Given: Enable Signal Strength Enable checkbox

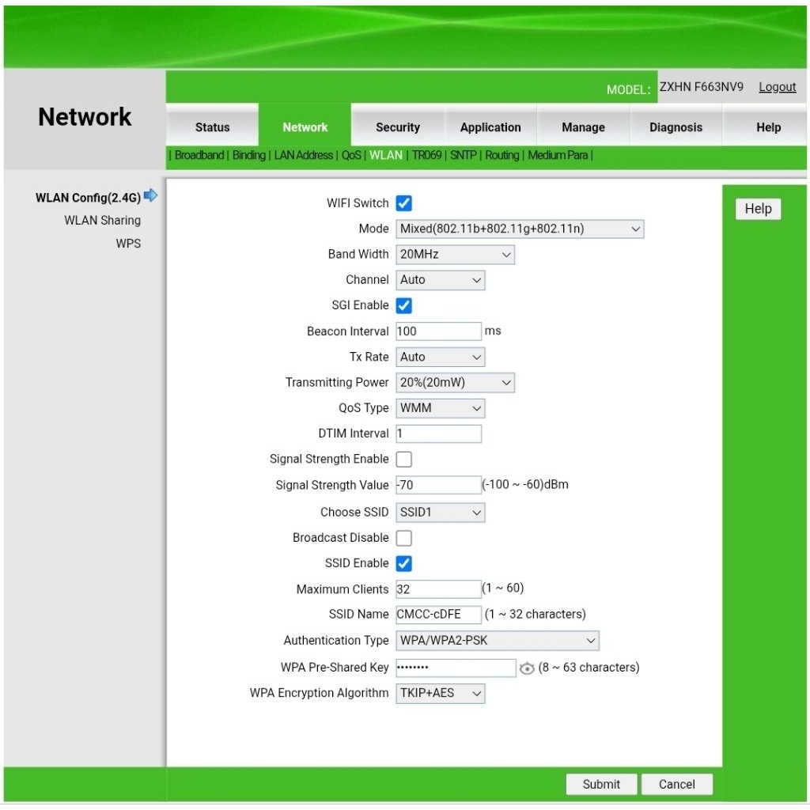Looking at the screenshot, I should (404, 459).
